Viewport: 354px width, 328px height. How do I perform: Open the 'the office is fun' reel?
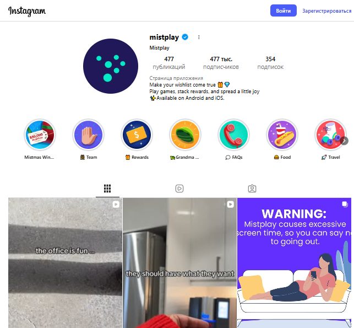(66, 263)
